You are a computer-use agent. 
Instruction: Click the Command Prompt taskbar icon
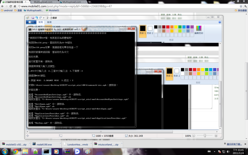tap(46, 152)
